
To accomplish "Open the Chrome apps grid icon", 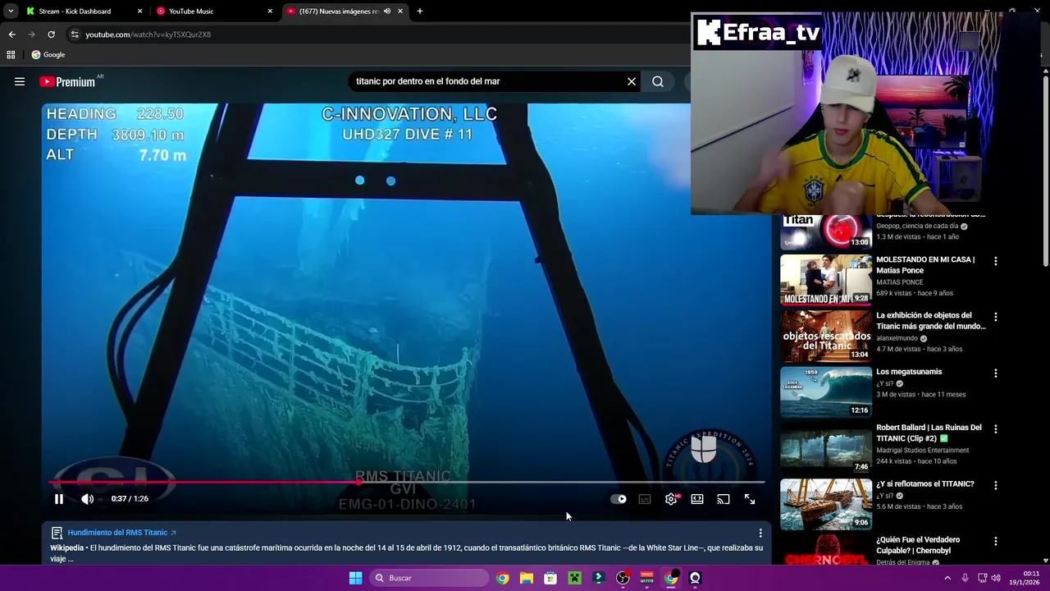I will click(x=11, y=55).
